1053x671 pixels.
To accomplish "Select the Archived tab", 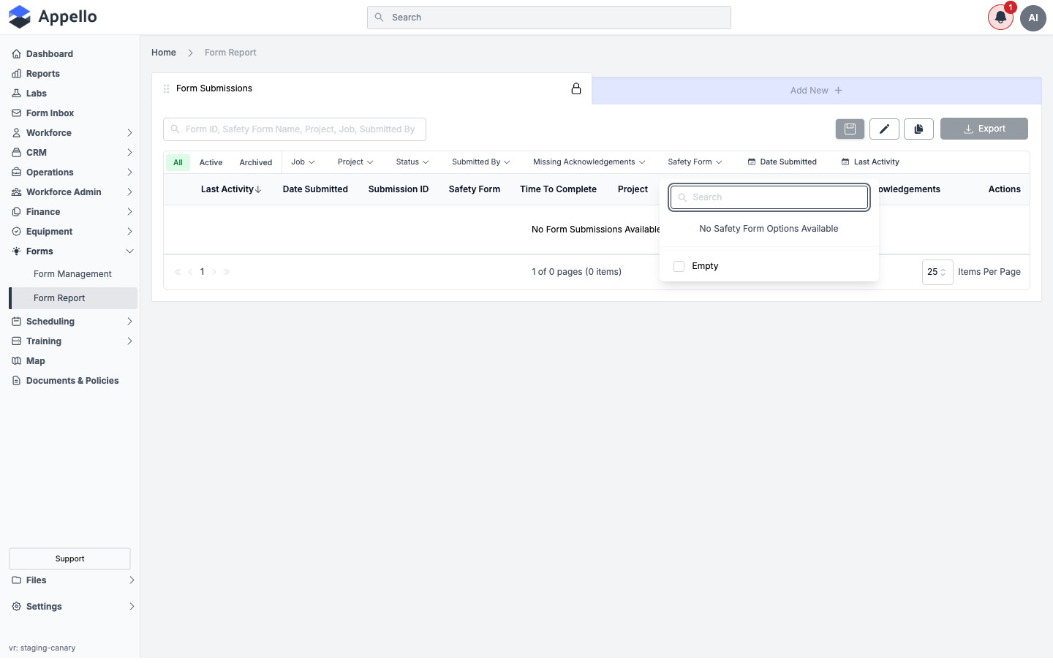I will point(256,162).
